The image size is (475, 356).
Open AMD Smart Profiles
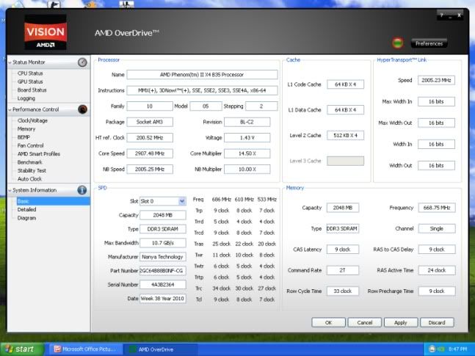coord(39,154)
